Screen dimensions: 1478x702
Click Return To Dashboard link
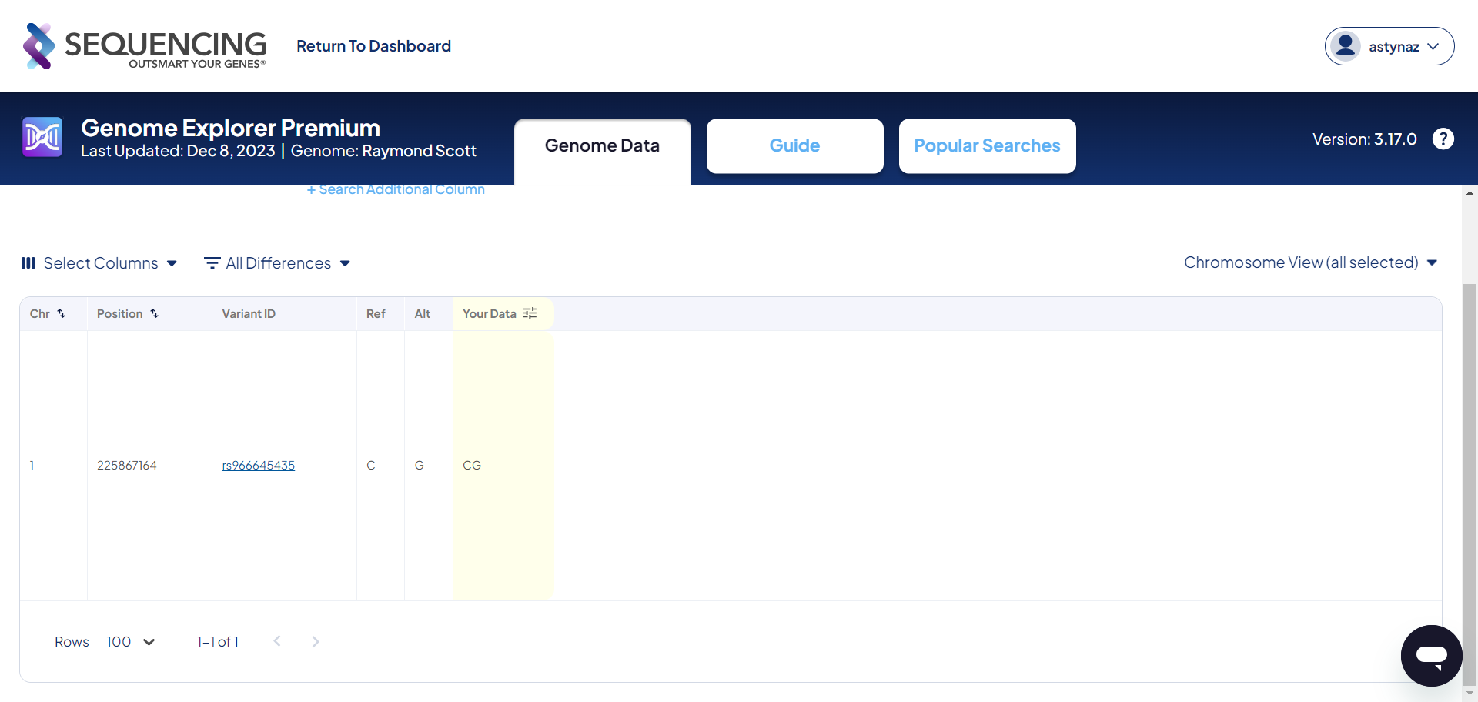pyautogui.click(x=373, y=46)
